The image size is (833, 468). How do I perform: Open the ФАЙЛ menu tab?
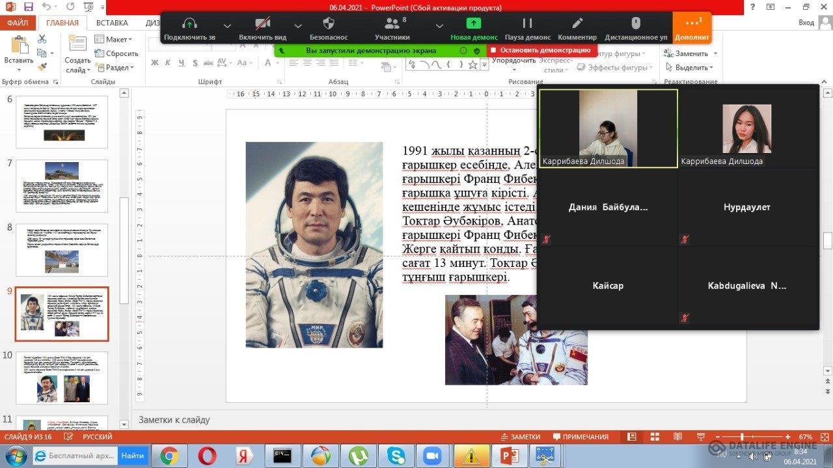pyautogui.click(x=18, y=23)
